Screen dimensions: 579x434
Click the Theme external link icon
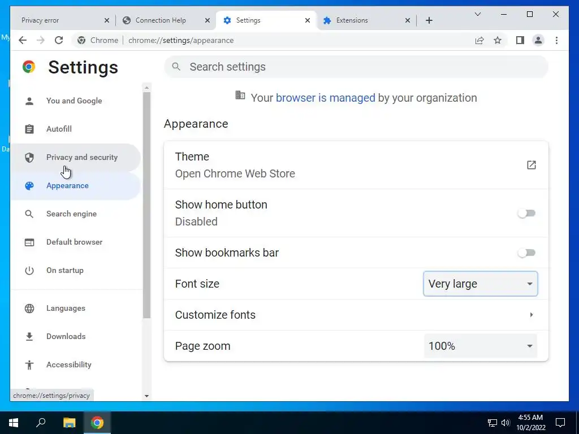tap(531, 165)
